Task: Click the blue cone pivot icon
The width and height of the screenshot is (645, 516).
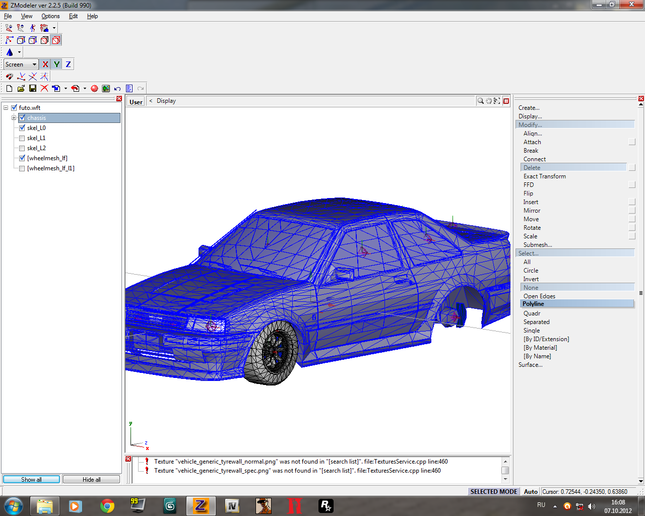Action: 10,52
